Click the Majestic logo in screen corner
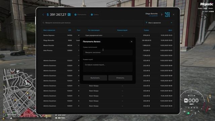 click(x=207, y=4)
